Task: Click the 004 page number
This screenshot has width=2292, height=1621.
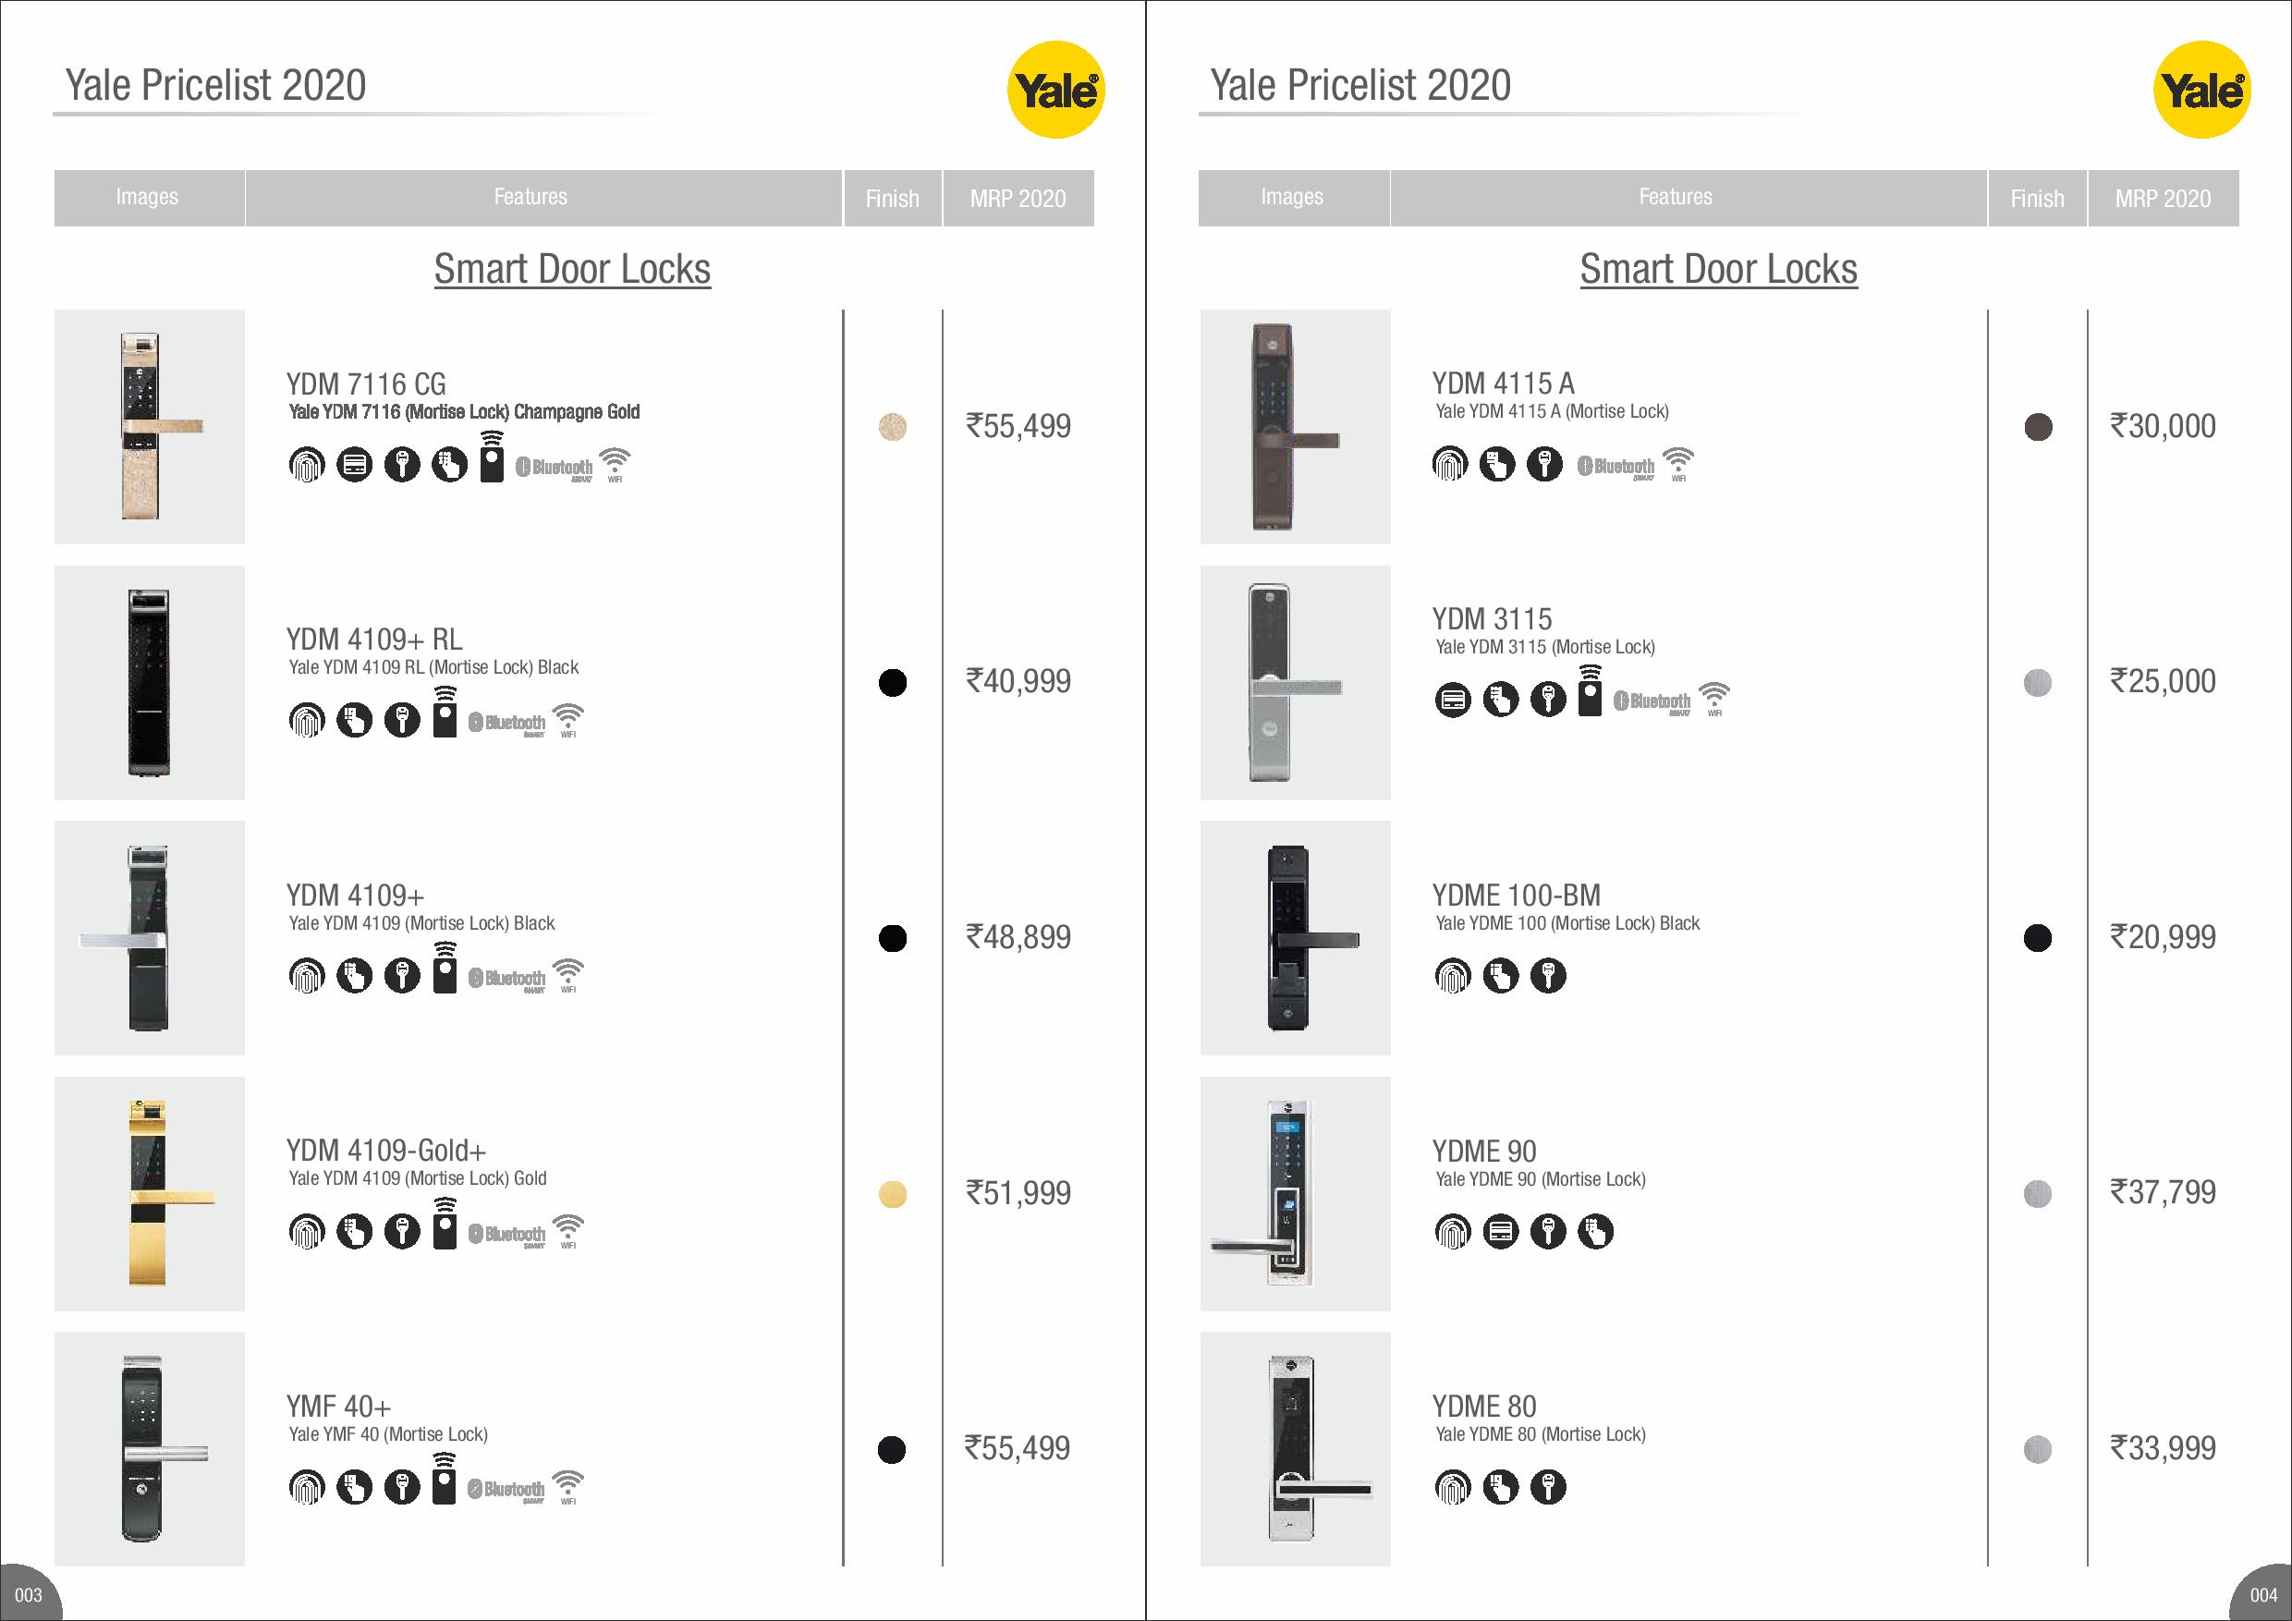Action: coord(2263,1595)
